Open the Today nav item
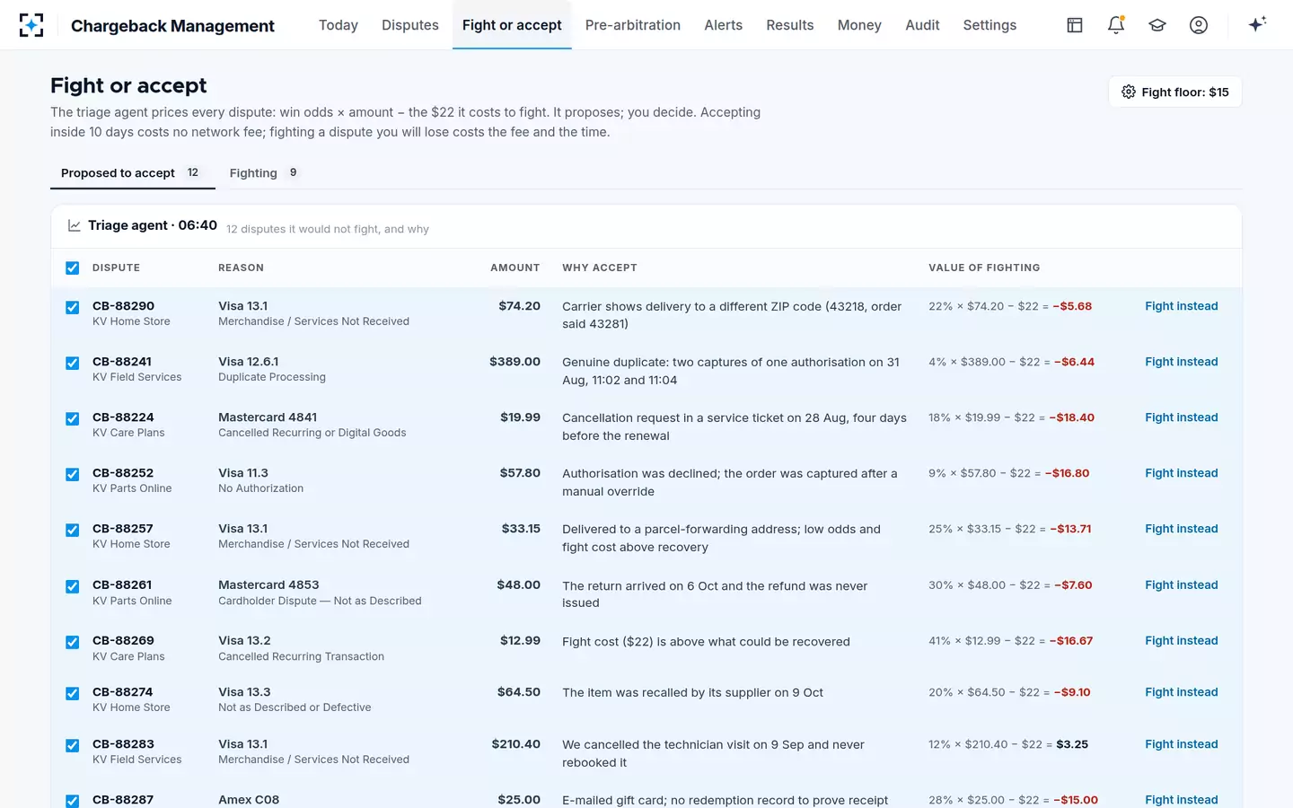This screenshot has width=1293, height=808. coord(339,25)
